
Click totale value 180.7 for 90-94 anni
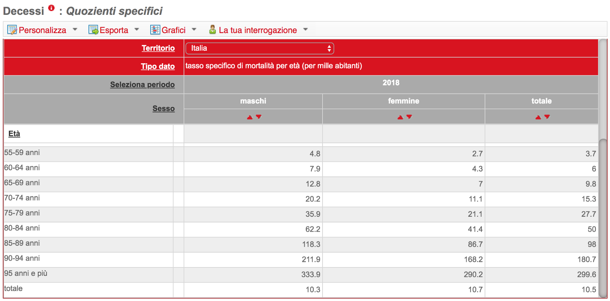click(x=587, y=259)
